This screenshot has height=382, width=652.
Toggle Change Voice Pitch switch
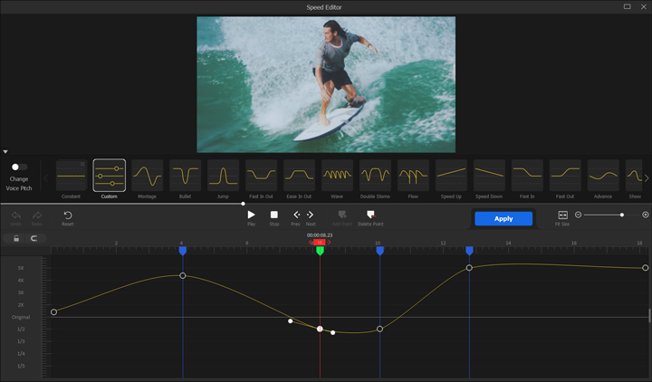coord(18,167)
